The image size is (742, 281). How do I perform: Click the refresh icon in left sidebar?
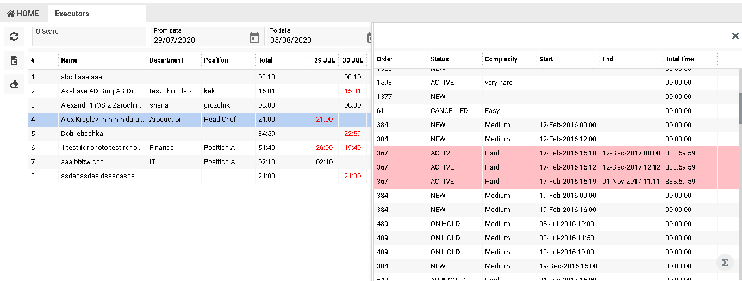(14, 36)
